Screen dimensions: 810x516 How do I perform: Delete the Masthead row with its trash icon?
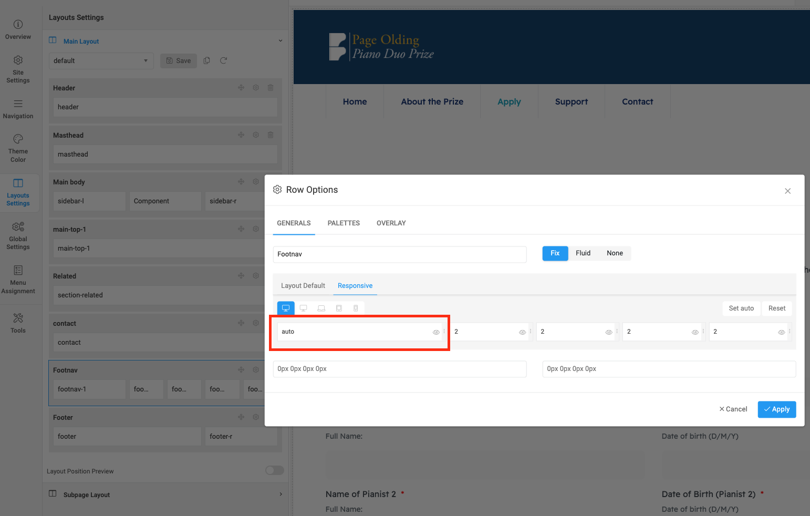[271, 135]
